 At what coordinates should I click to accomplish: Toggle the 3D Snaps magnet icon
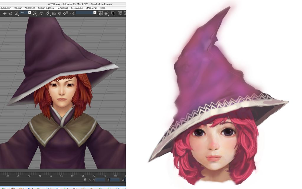tap(48, 13)
